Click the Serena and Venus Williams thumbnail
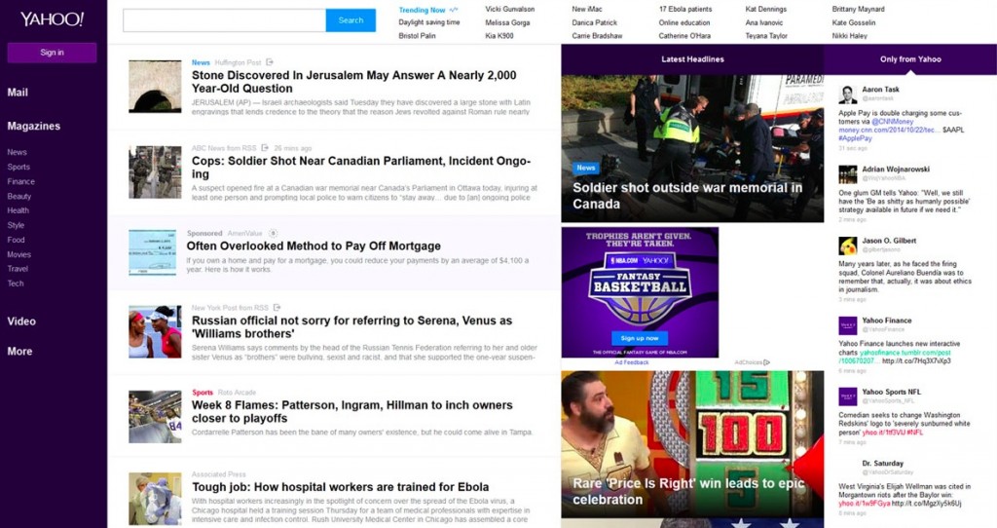This screenshot has height=528, width=997. point(155,331)
